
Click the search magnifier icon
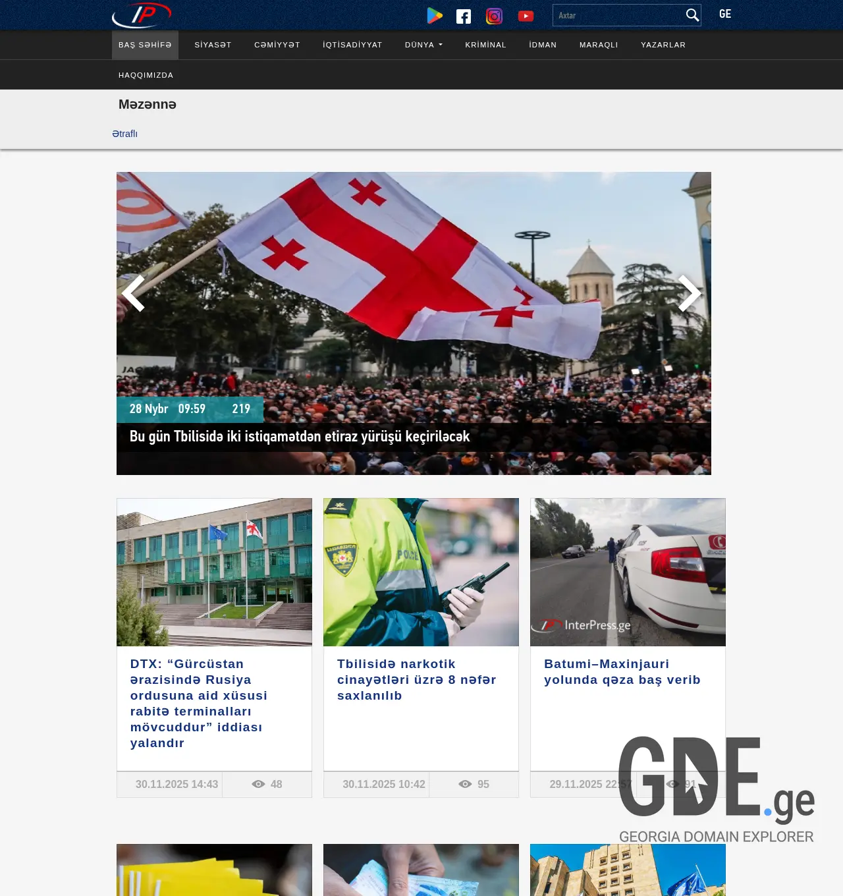click(692, 14)
